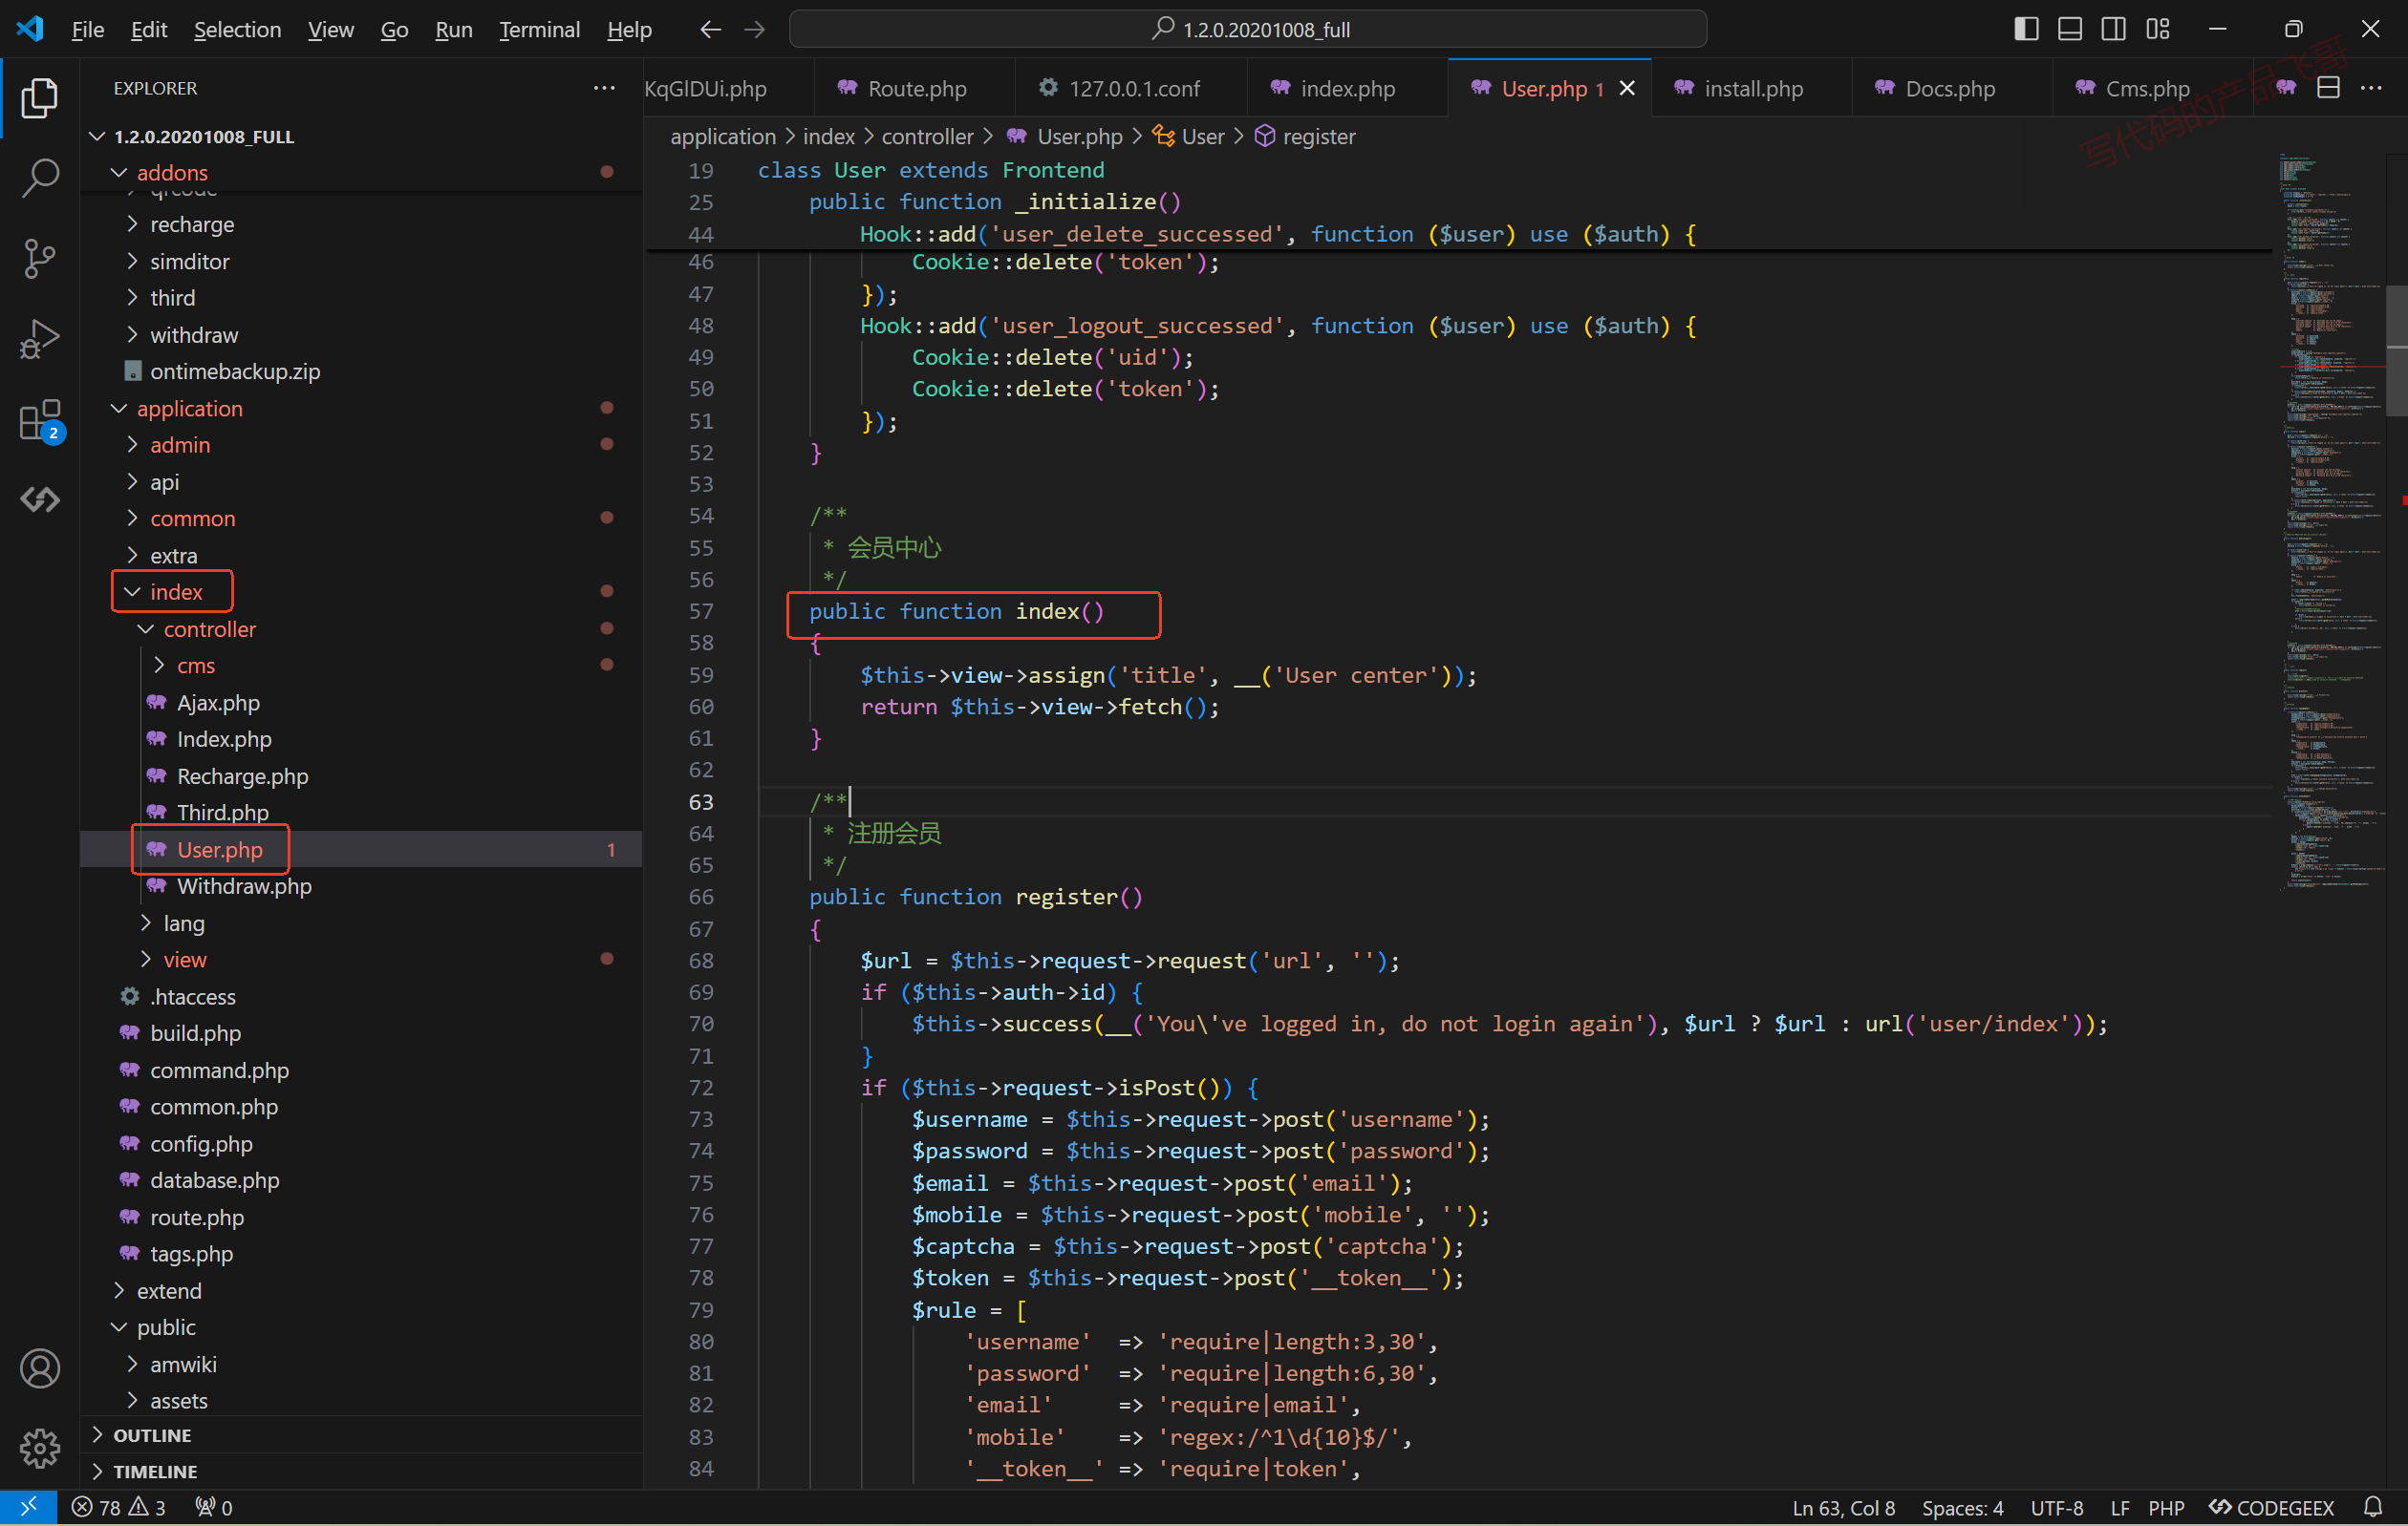
Task: Toggle primary side bar visibility
Action: 2026,29
